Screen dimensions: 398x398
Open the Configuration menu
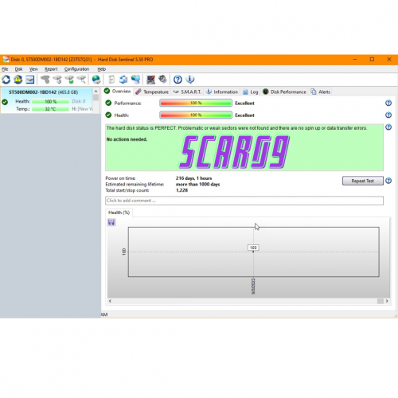(76, 69)
